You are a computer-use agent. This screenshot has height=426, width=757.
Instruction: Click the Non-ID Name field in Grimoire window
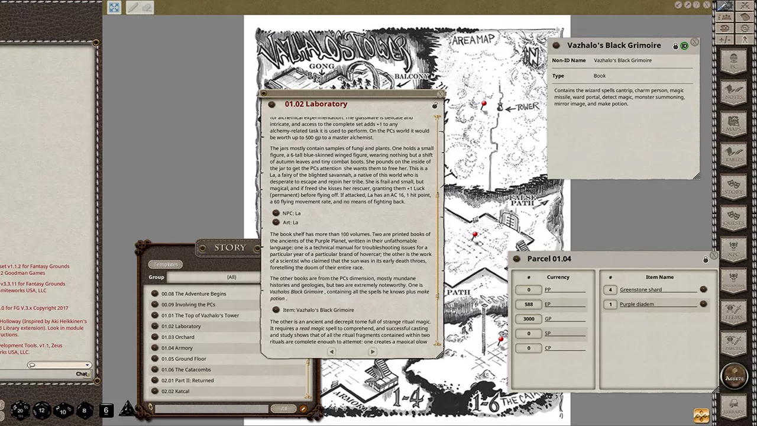pos(642,60)
